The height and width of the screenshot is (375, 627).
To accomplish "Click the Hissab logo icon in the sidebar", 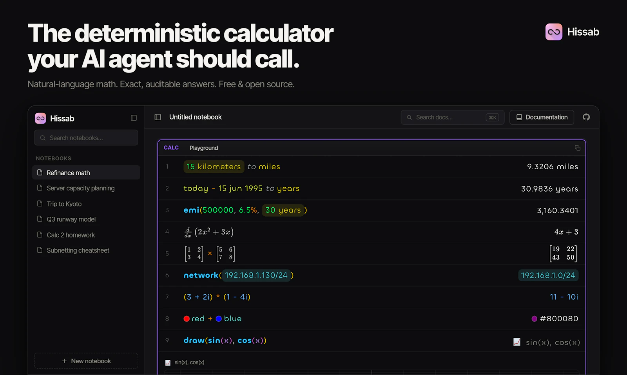I will pyautogui.click(x=40, y=118).
